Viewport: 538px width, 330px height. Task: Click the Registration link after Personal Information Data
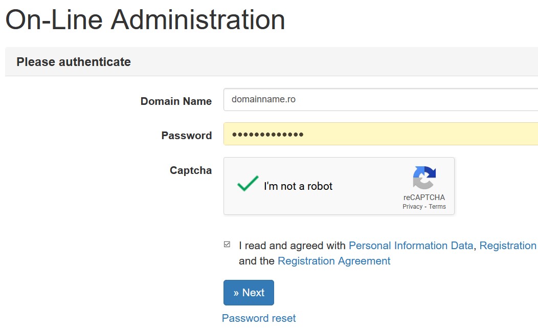(508, 246)
